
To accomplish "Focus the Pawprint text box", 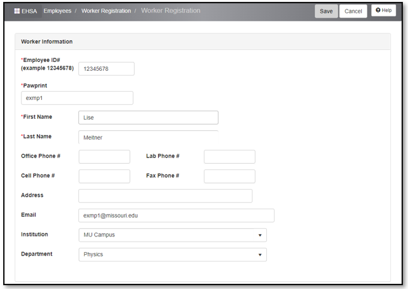I will 77,98.
